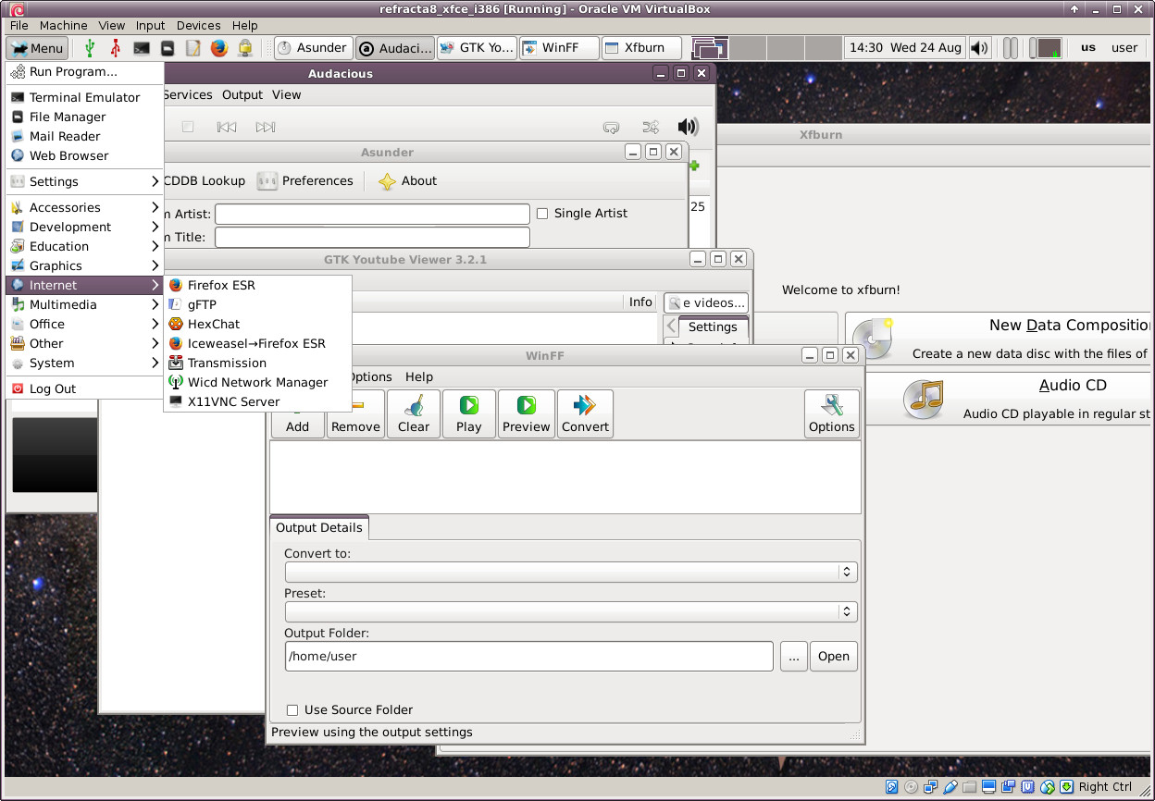Click Preview in WinFF toolbar
1155x801 pixels.
point(527,413)
